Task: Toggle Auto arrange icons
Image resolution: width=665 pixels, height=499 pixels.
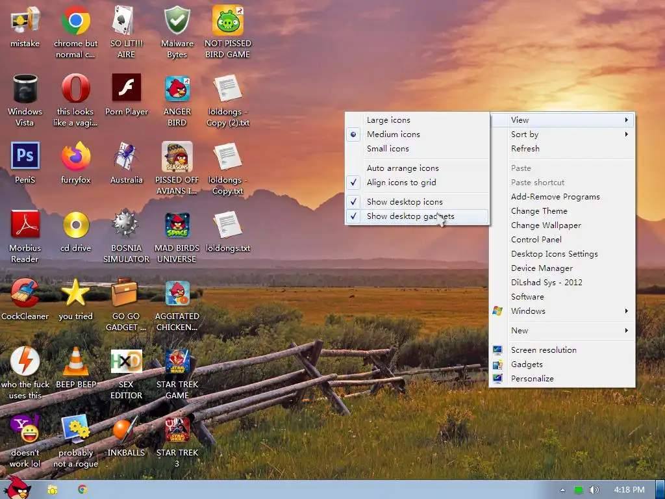Action: click(x=418, y=168)
